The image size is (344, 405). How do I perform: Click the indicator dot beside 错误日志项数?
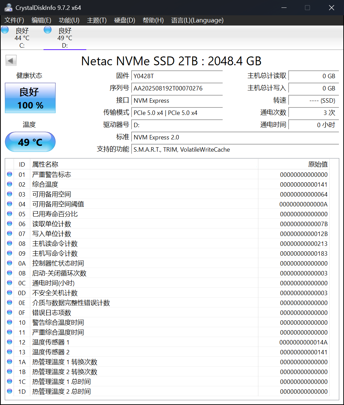(x=10, y=313)
